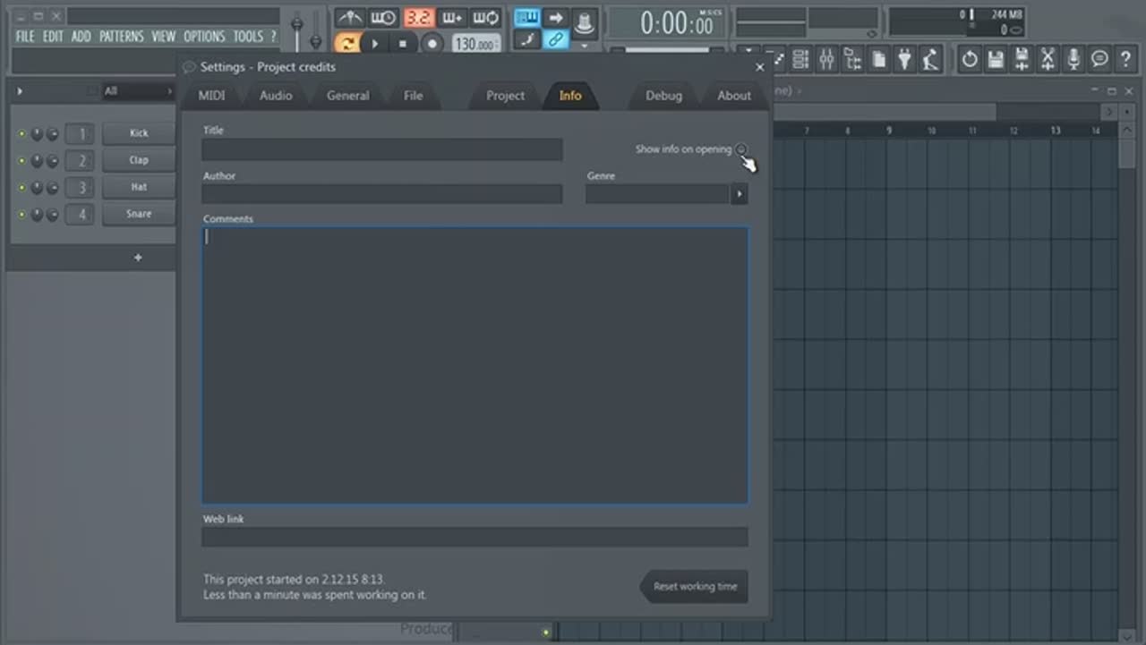This screenshot has height=645, width=1146.
Task: Click the Save project floppy icon
Action: (996, 60)
